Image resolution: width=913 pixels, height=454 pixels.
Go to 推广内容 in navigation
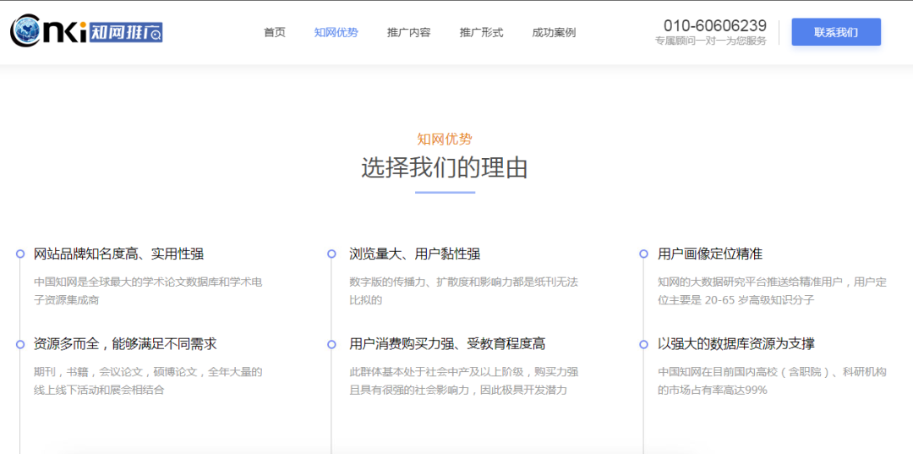(x=409, y=33)
